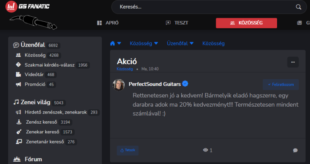The height and width of the screenshot is (164, 310).
Task: Open the PerfectSound Guitars profile link
Action: (x=154, y=84)
